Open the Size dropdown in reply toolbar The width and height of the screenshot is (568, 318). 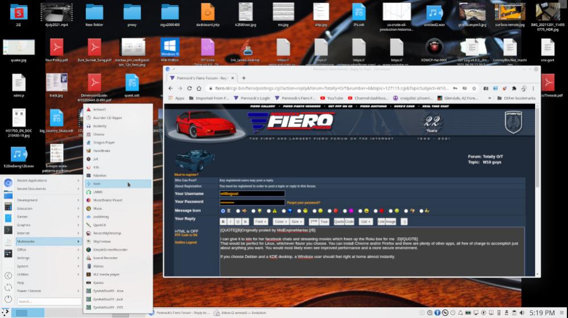(x=297, y=221)
